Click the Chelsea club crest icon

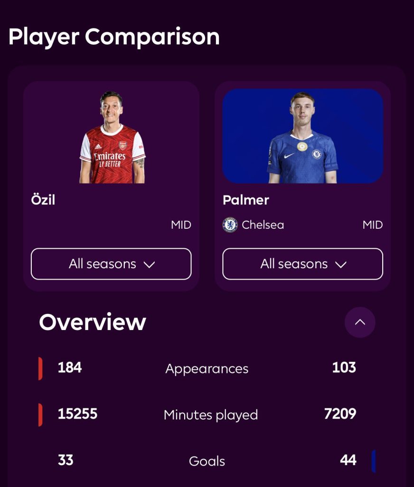[x=230, y=224]
